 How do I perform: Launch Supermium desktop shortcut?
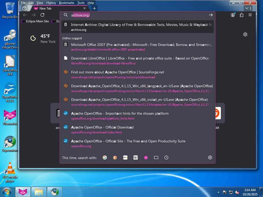pyautogui.click(x=10, y=144)
